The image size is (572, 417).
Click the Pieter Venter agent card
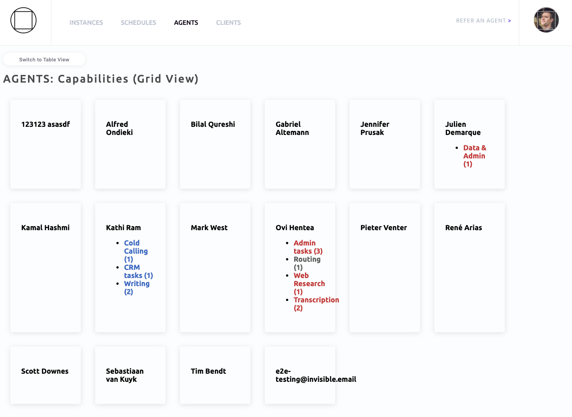pyautogui.click(x=384, y=267)
